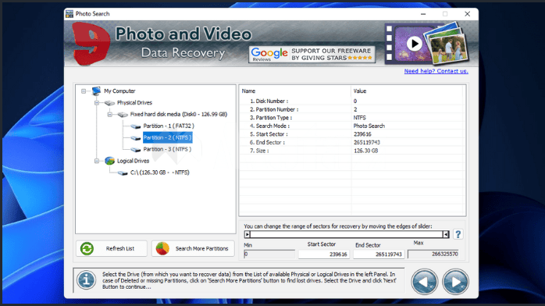Click the right slider handle

446,234
